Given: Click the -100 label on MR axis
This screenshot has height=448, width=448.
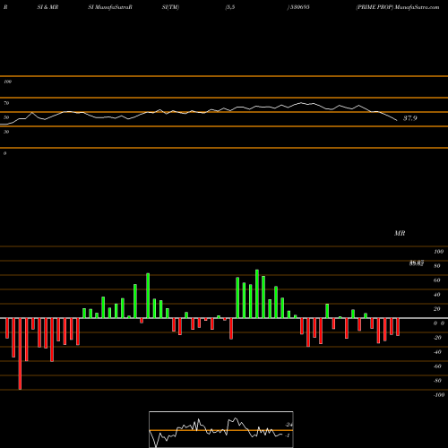Looking at the screenshot, I should [x=439, y=395].
